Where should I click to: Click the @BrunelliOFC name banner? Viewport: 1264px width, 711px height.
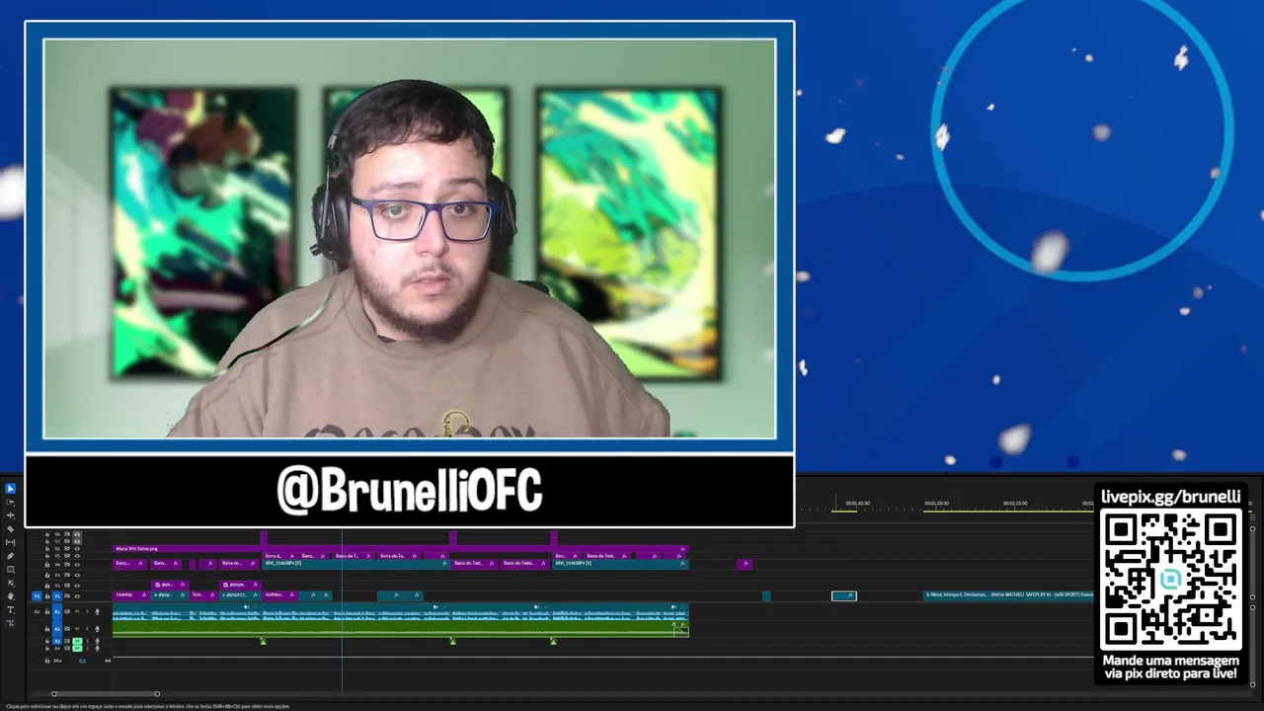pos(410,491)
